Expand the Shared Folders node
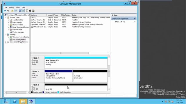This screenshot has height=104, width=186. [x=8, y=25]
